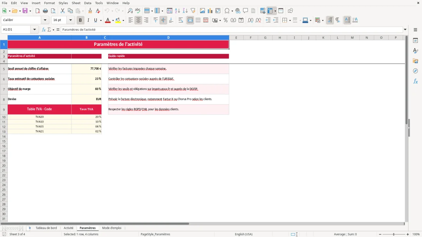
Task: Toggle Center Horizontally alignment
Action: coord(138,20)
